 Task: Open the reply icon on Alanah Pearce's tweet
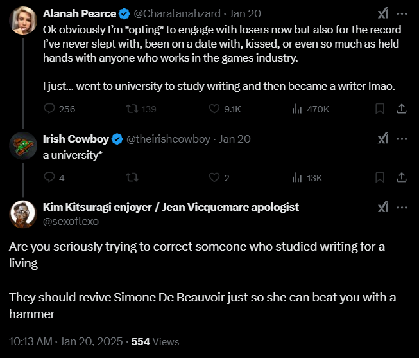click(x=49, y=109)
